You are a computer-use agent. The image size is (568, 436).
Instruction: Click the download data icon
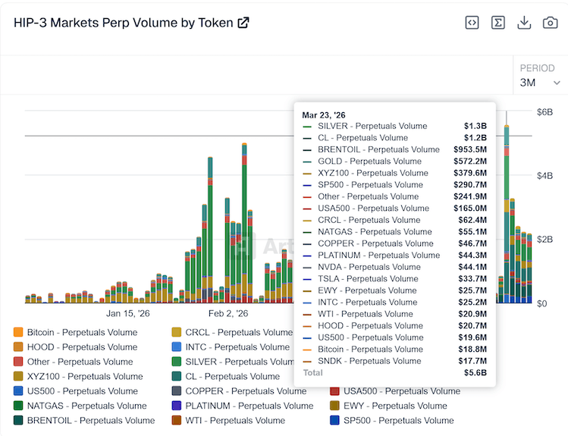click(524, 23)
